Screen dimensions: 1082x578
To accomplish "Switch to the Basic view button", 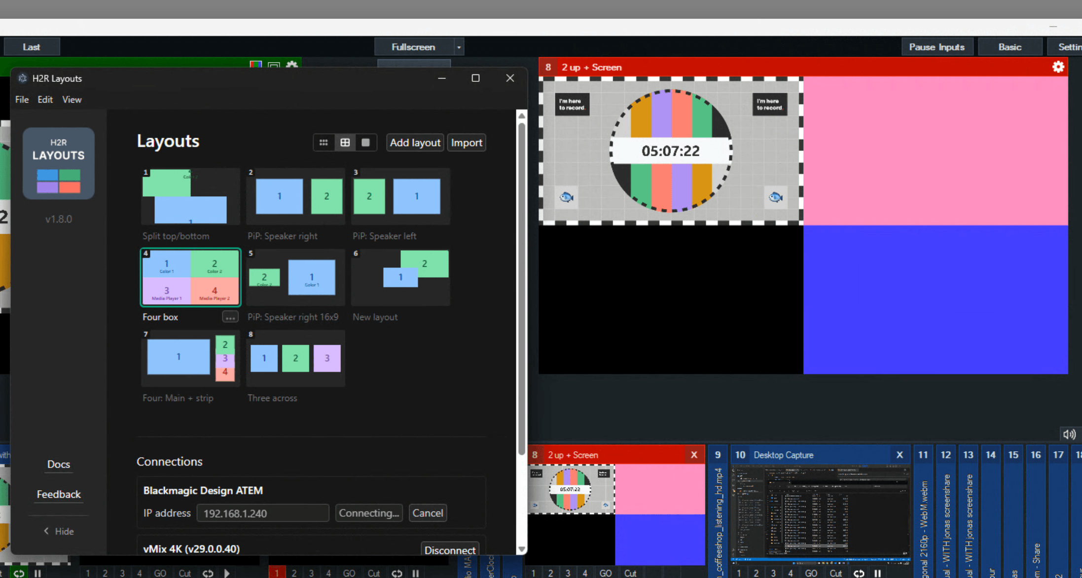I will coord(1010,47).
